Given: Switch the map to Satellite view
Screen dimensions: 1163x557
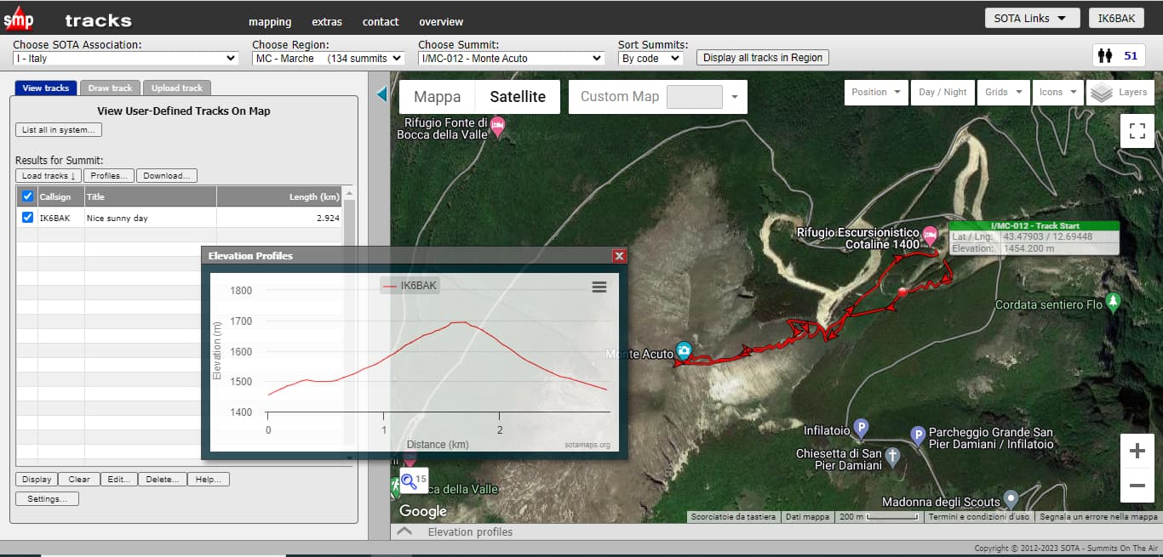Looking at the screenshot, I should click(517, 97).
